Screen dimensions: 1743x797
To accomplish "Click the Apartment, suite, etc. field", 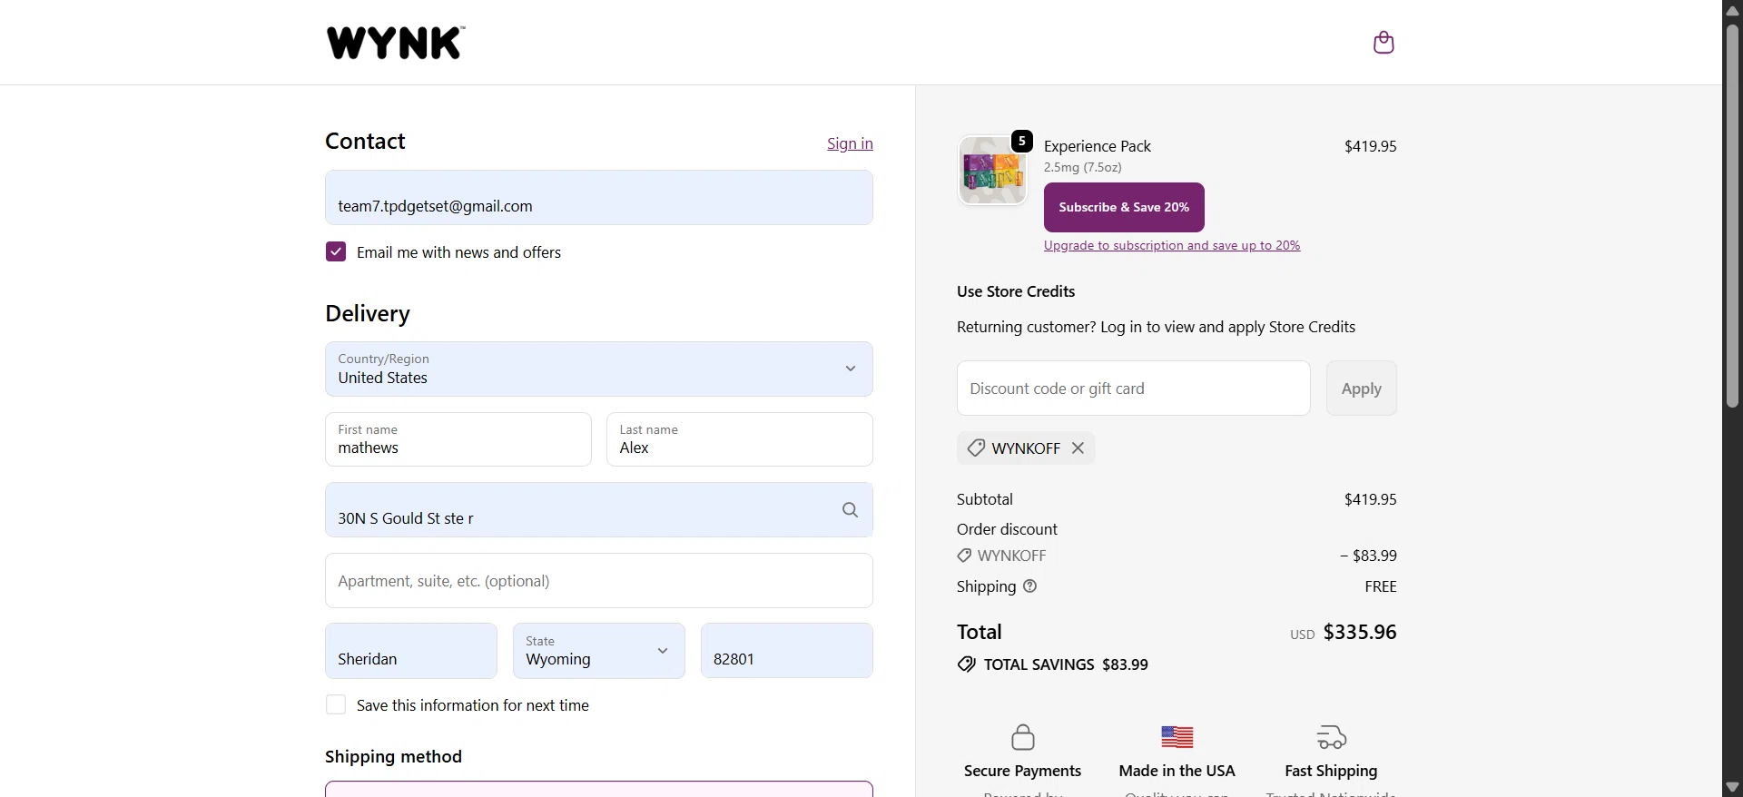I will [599, 580].
